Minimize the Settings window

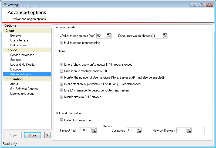[193, 5]
